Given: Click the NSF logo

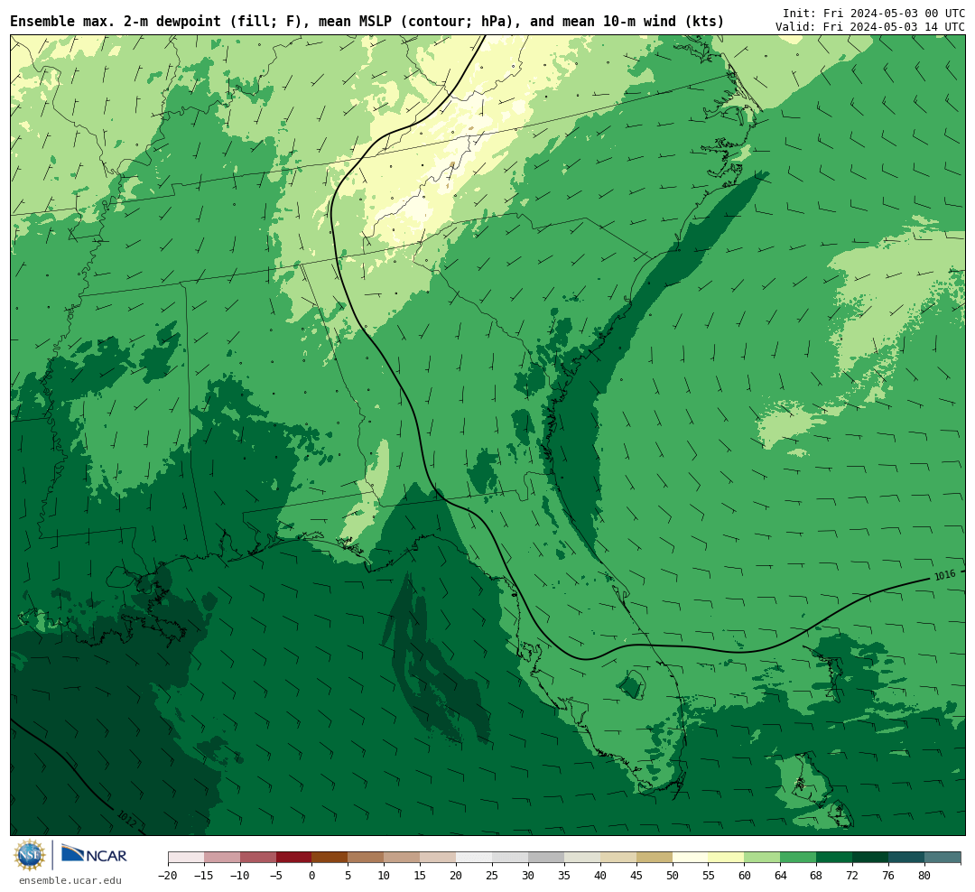Looking at the screenshot, I should tap(30, 855).
